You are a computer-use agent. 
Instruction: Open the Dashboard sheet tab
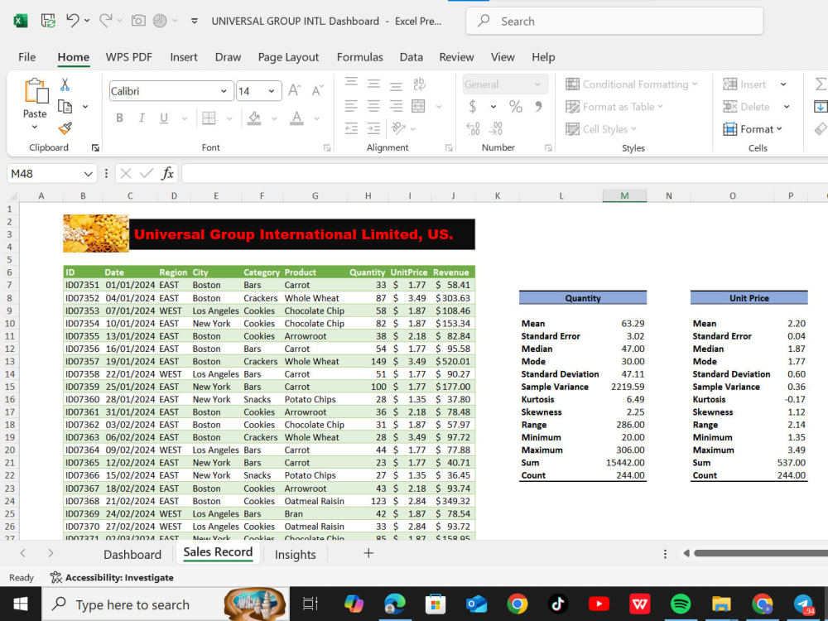pyautogui.click(x=132, y=555)
